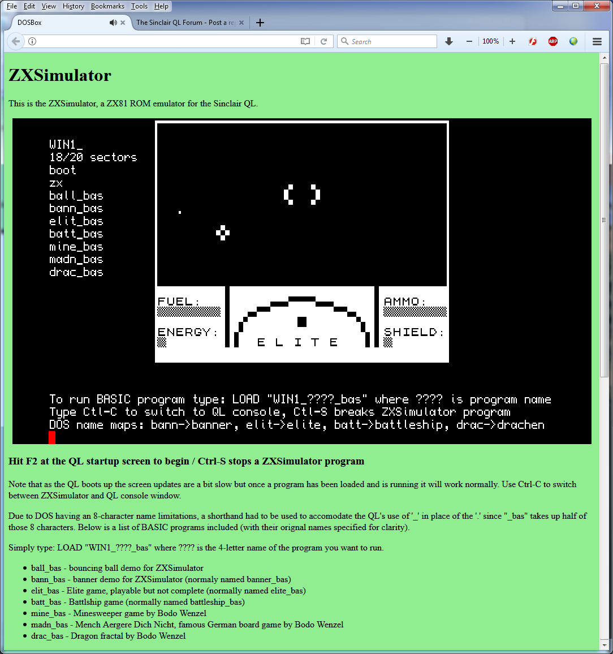Open the View menu
The height and width of the screenshot is (654, 613).
49,6
